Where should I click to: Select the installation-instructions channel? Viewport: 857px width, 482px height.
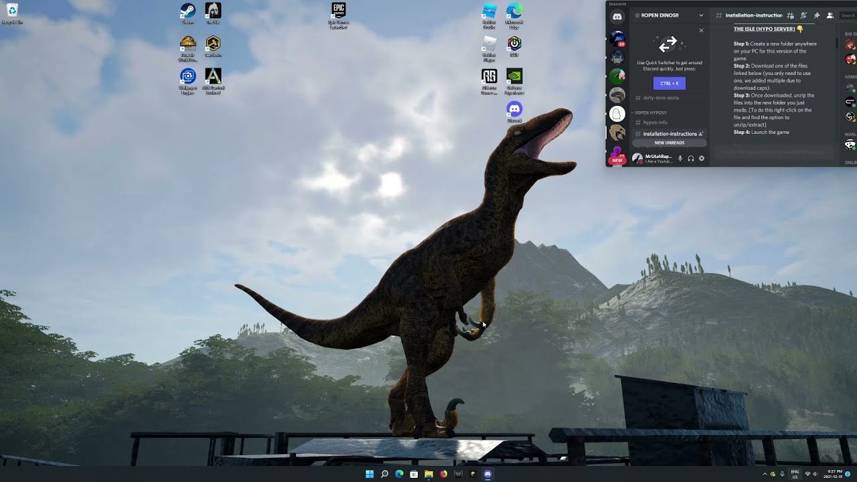670,134
